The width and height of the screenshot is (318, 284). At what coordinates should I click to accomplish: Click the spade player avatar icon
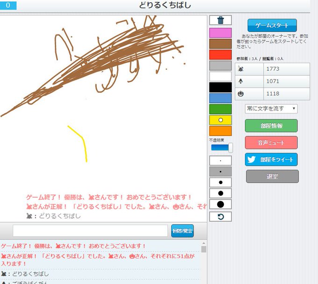click(x=241, y=81)
